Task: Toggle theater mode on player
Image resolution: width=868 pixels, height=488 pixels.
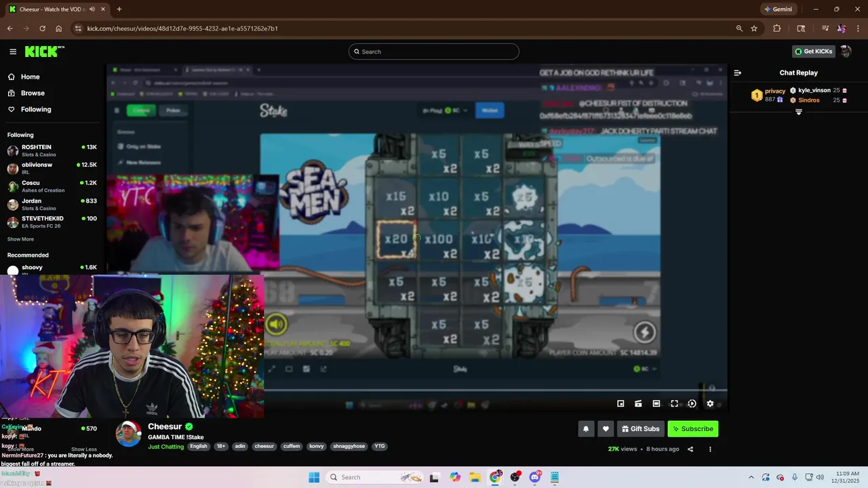Action: tap(656, 404)
